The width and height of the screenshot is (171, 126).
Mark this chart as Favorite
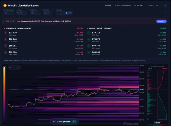[107, 5]
